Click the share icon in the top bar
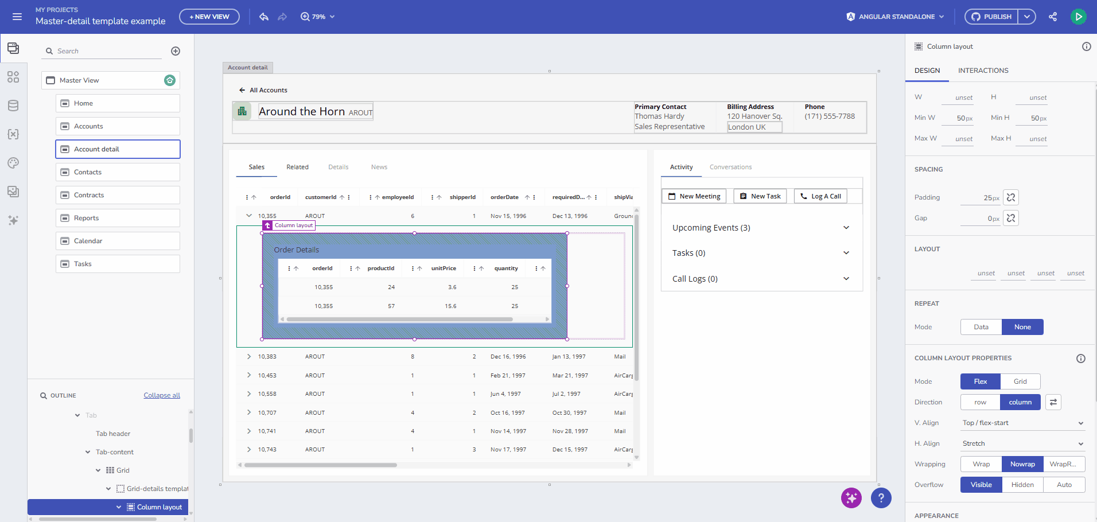The width and height of the screenshot is (1097, 522). (x=1053, y=17)
